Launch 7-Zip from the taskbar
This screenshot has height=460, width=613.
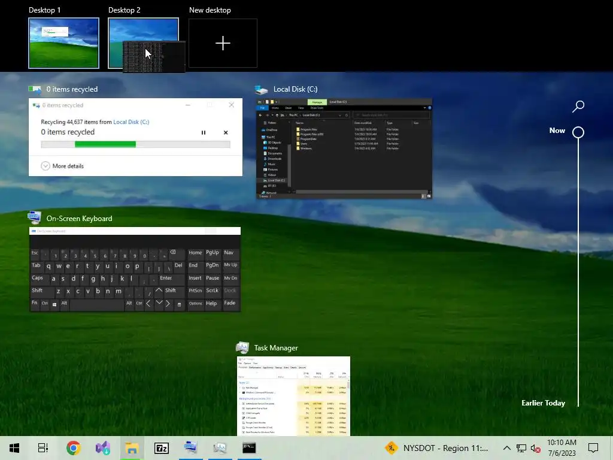pos(162,448)
